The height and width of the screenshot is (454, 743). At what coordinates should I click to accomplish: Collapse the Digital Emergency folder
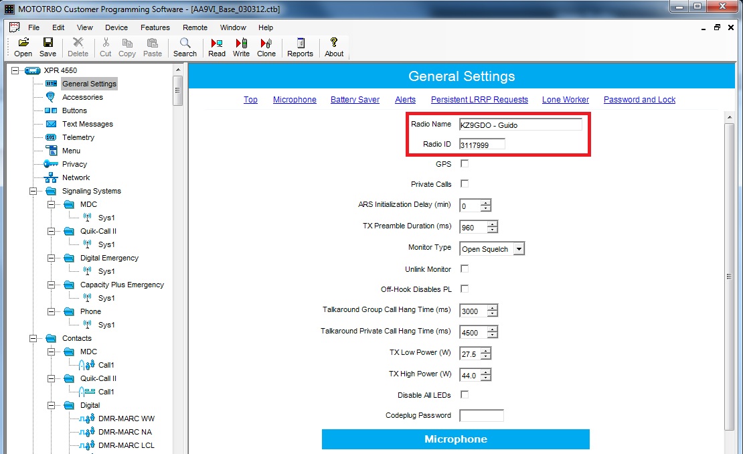[x=51, y=258]
